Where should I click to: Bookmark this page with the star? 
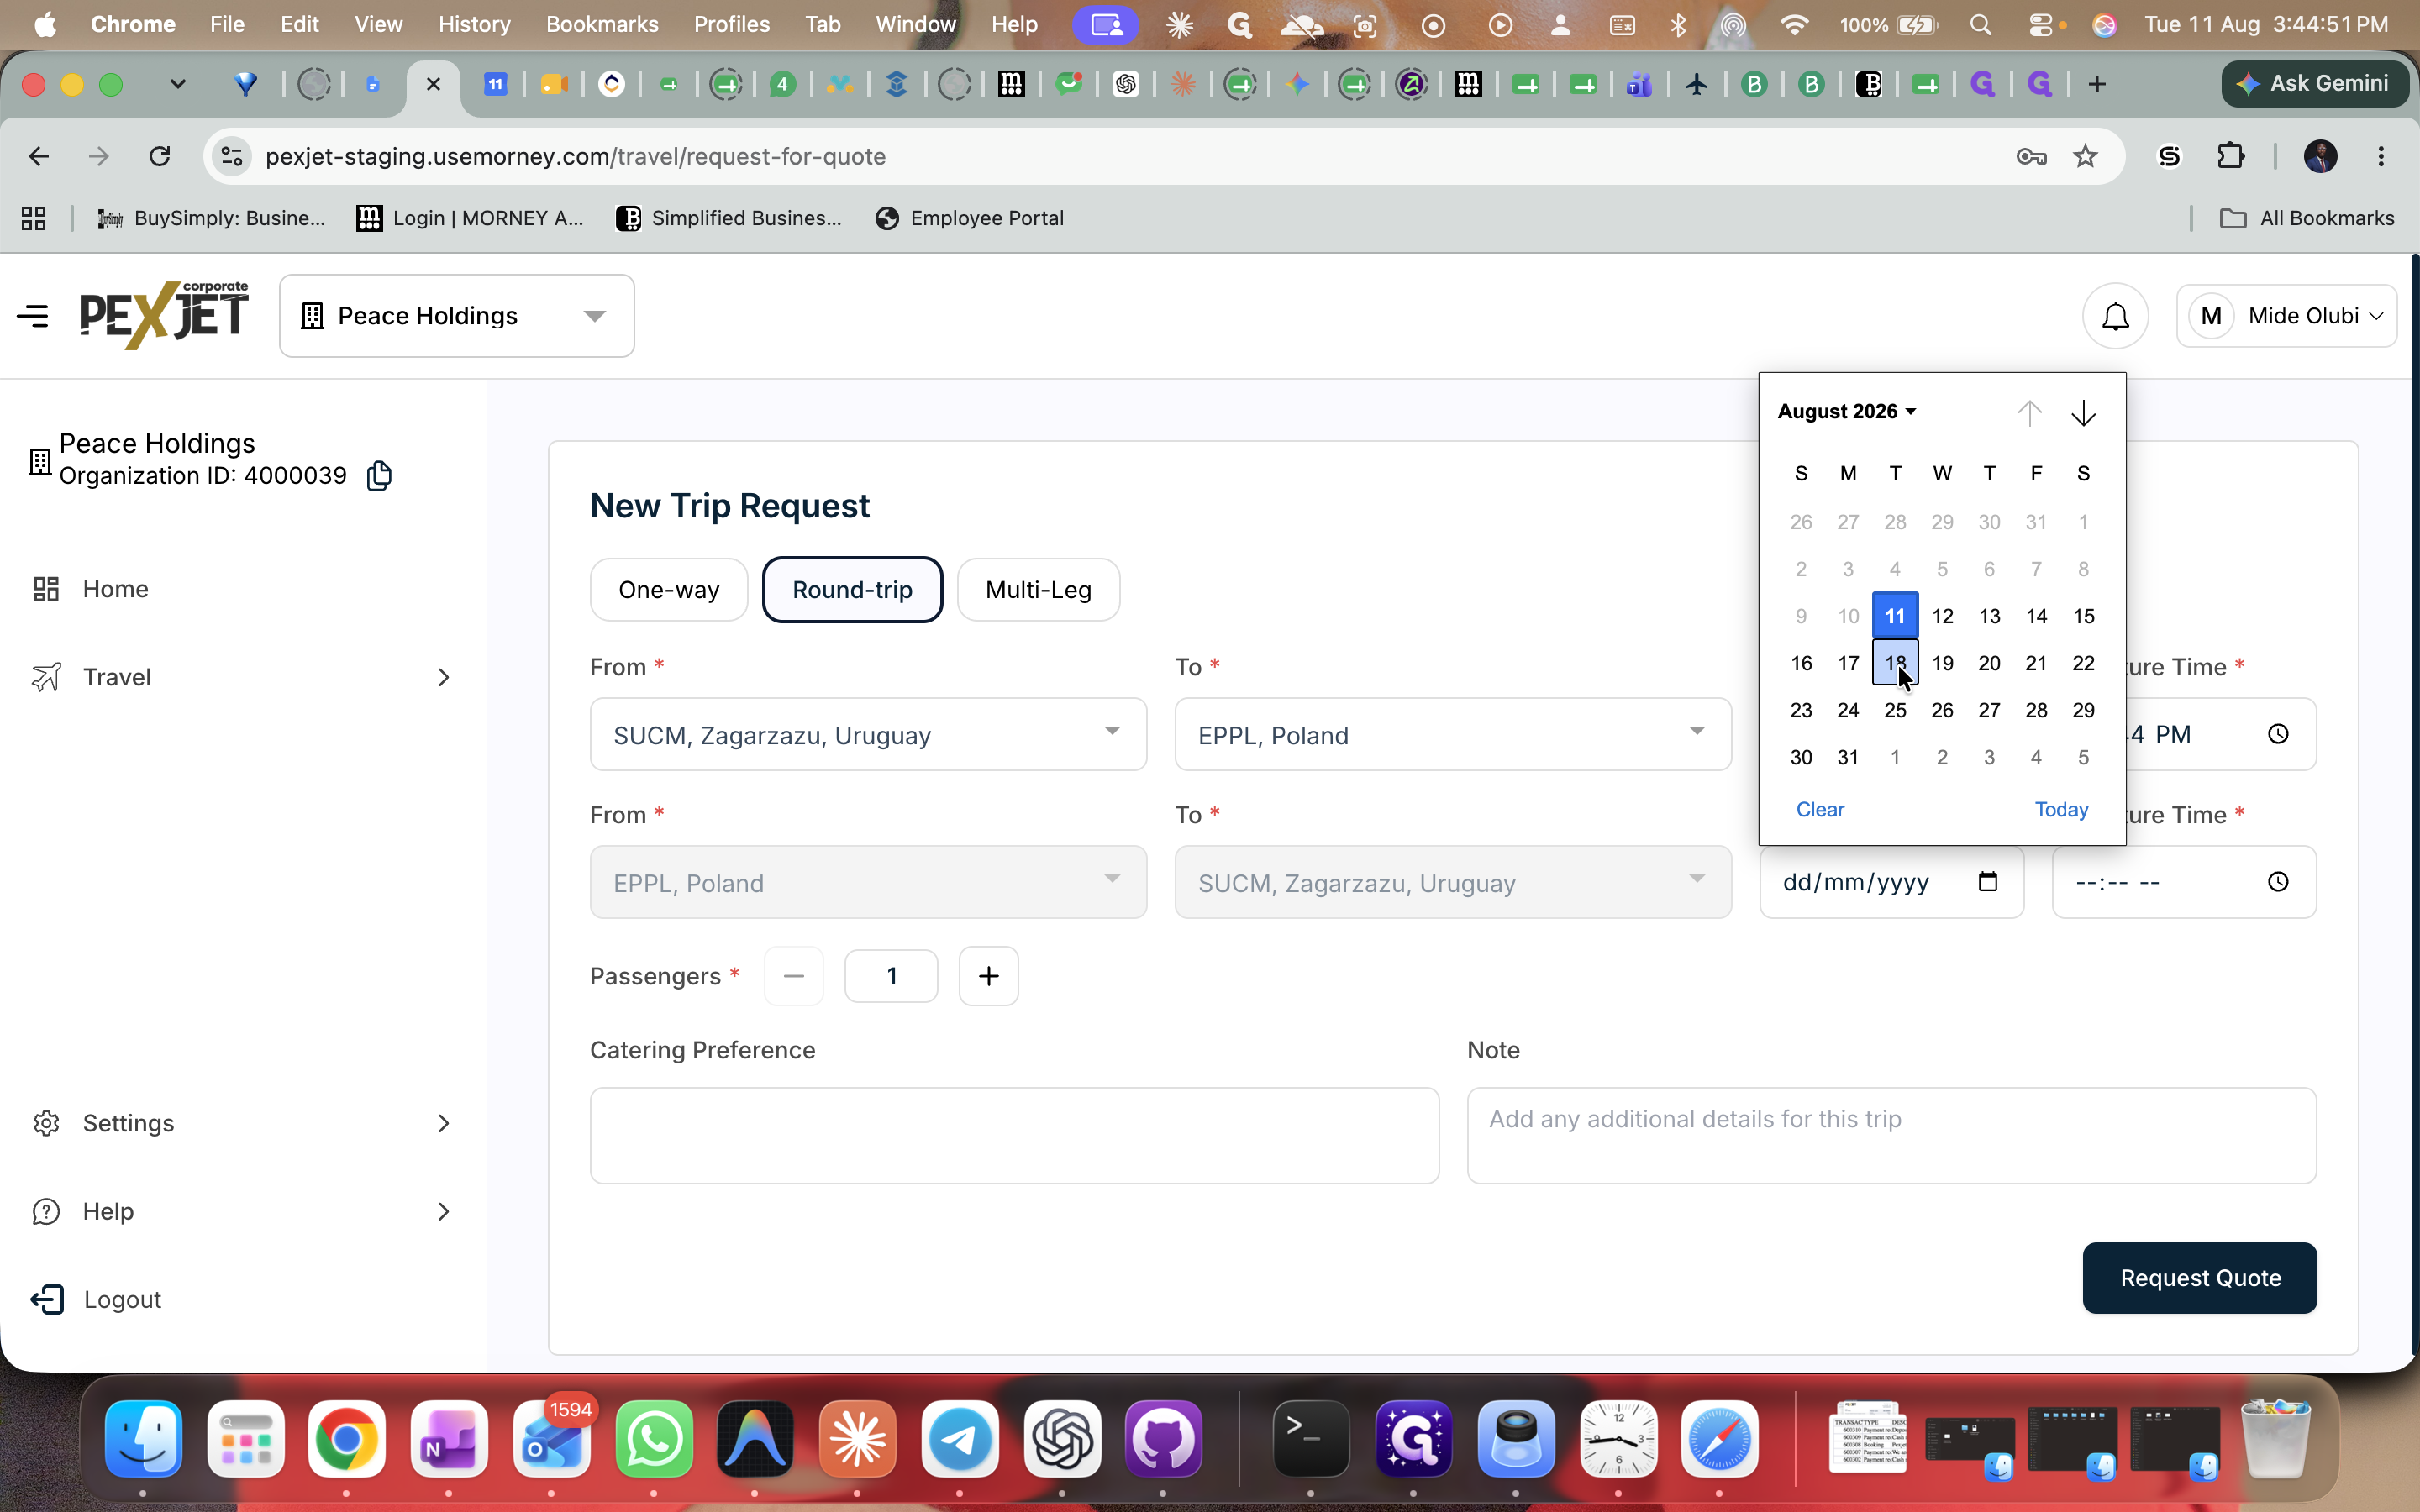pos(2085,156)
